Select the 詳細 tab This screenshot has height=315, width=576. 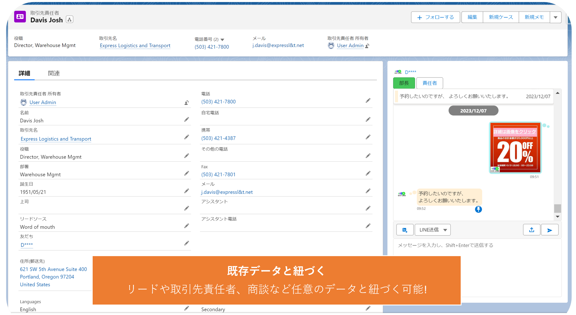point(24,73)
